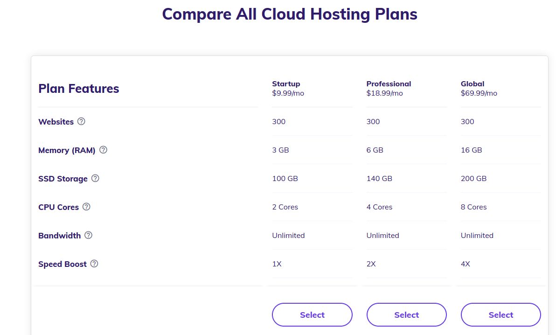Click the Professional plan column header
This screenshot has width=556, height=335.
tap(389, 84)
